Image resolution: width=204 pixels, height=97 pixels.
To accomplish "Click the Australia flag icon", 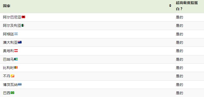I will point(20,42).
